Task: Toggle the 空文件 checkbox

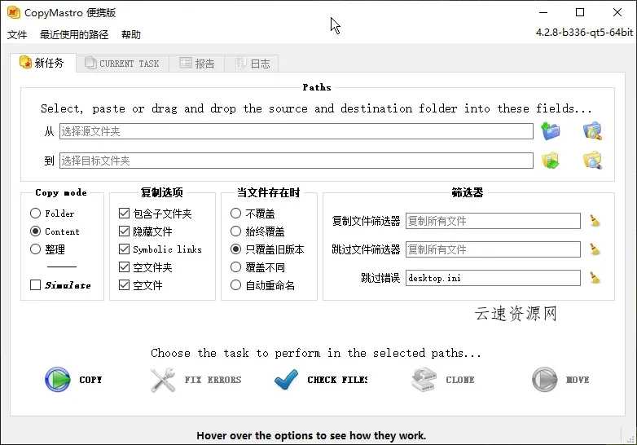Action: [x=124, y=285]
